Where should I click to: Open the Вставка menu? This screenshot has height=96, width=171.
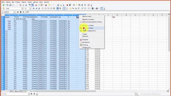(x=18, y=2)
